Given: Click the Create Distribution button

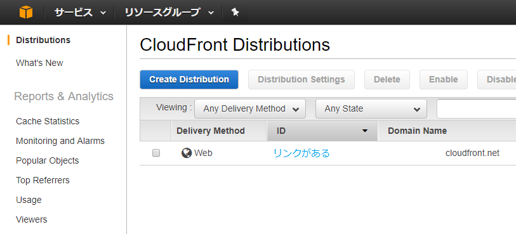Looking at the screenshot, I should click(x=189, y=79).
